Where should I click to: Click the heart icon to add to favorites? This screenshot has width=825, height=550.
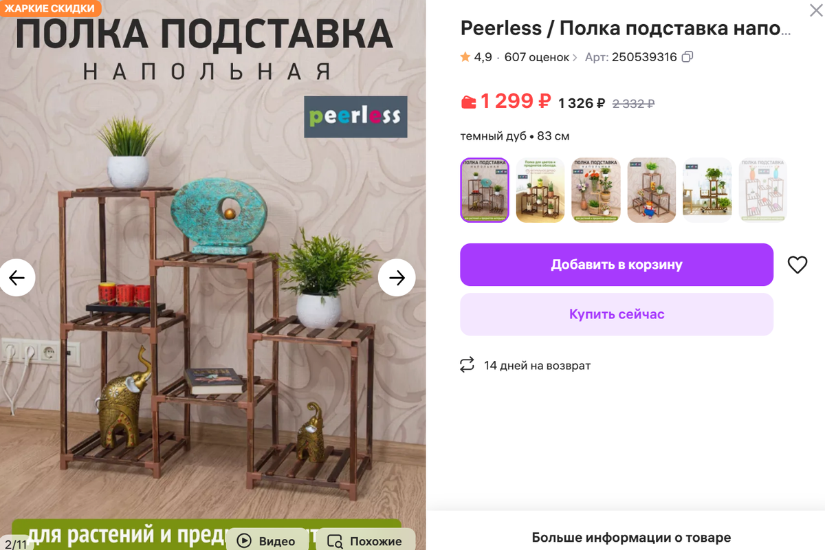[x=797, y=265]
